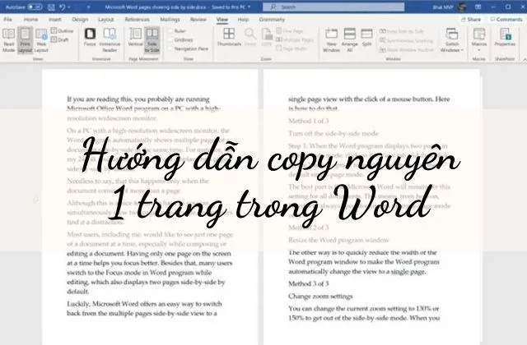Open the References tab

click(138, 20)
